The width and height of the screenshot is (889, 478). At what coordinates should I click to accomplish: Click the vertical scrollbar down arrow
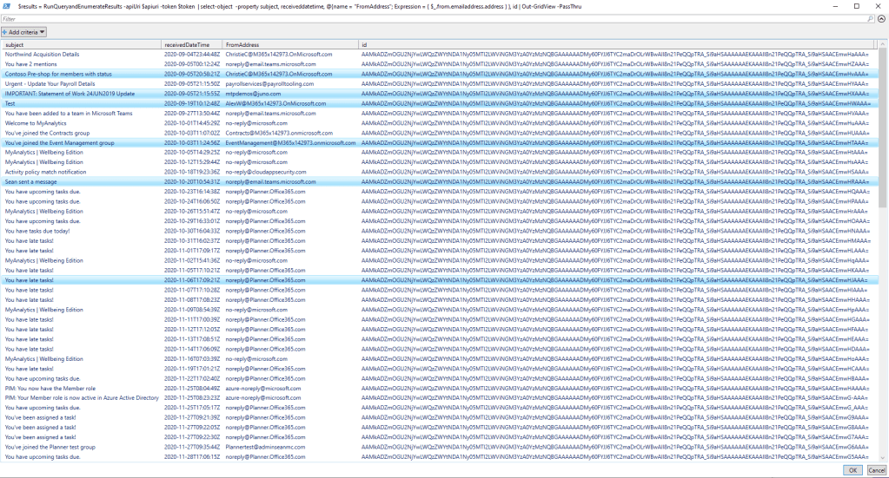pyautogui.click(x=883, y=459)
